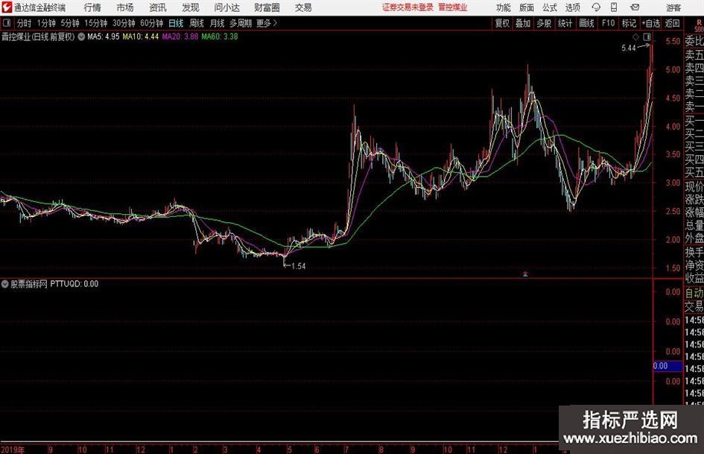The image size is (704, 454).
Task: Click the TongDaXin red logo icon
Action: (x=7, y=7)
